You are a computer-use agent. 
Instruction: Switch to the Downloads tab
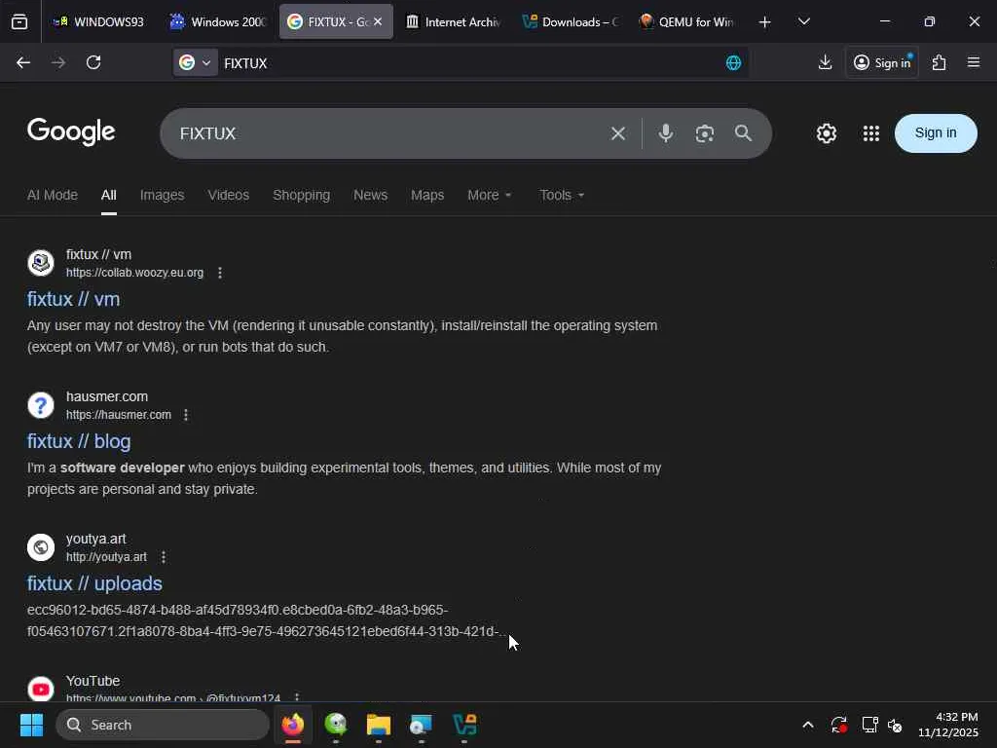571,21
